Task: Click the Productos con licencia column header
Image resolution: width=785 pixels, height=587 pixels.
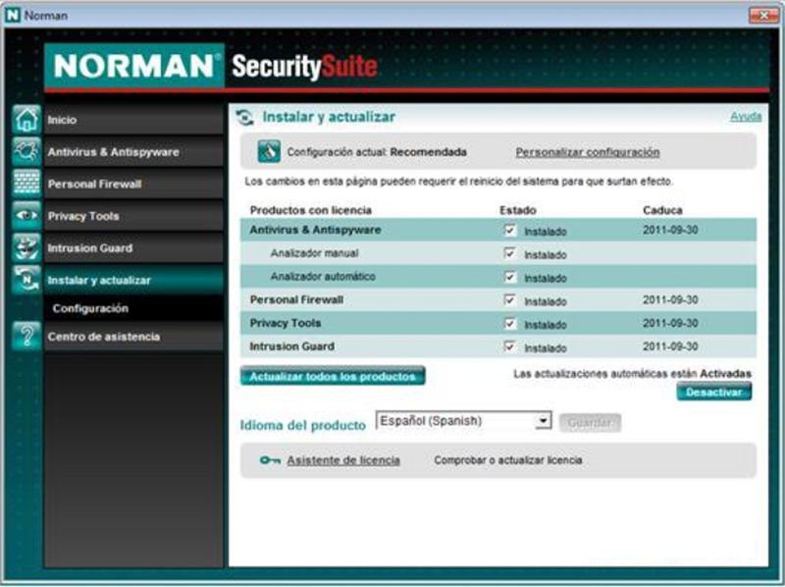Action: (311, 210)
